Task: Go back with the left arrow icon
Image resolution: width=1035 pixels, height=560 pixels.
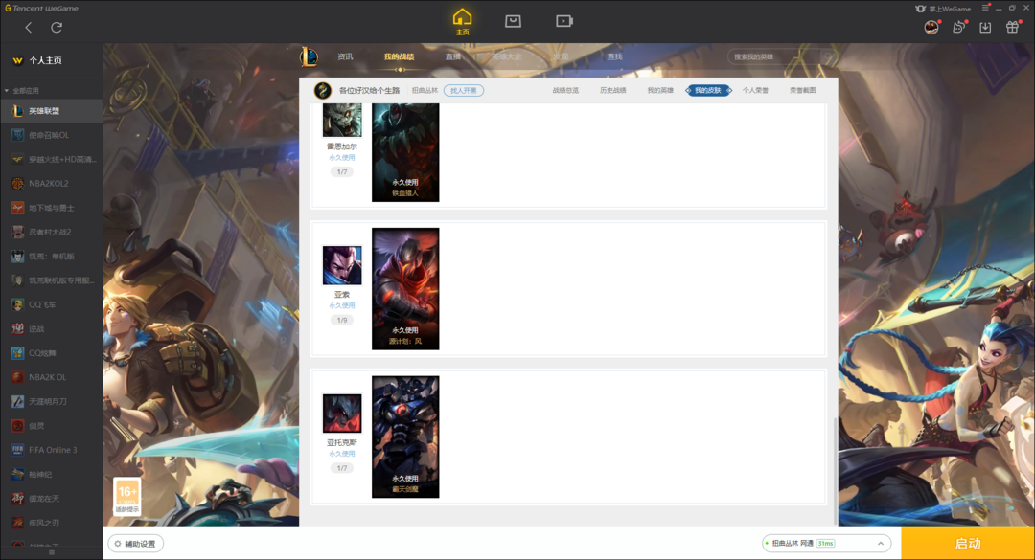Action: pos(28,27)
